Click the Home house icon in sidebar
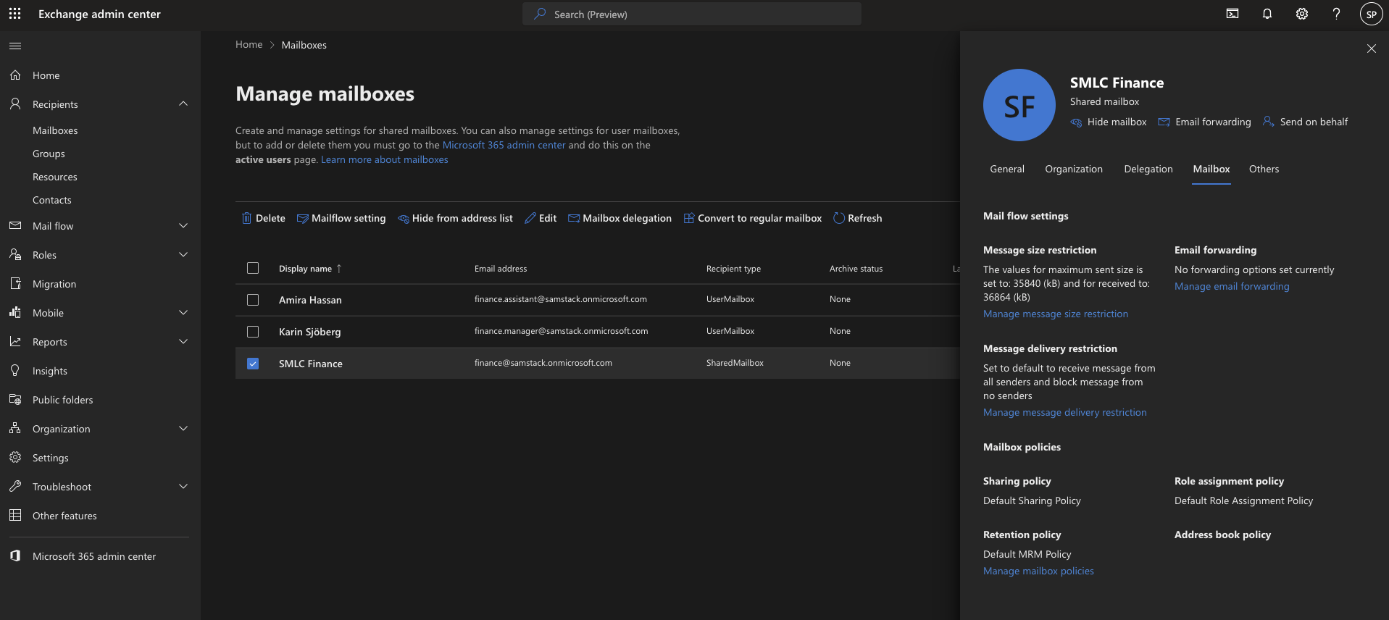This screenshot has height=620, width=1389. pyautogui.click(x=15, y=75)
